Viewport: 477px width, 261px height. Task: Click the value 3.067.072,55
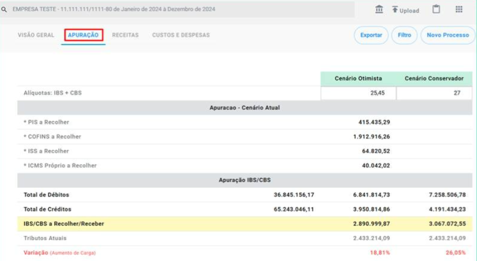[x=447, y=224]
